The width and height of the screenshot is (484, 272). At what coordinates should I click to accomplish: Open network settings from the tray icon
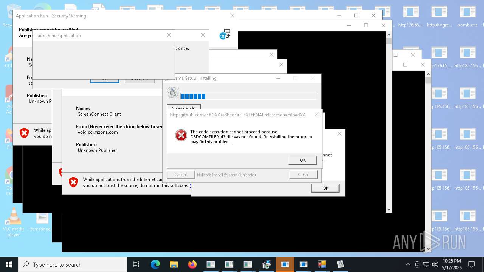click(426, 264)
